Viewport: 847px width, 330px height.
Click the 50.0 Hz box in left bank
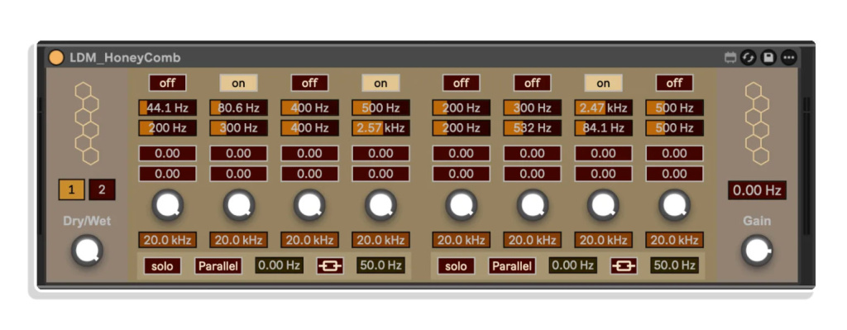point(380,265)
